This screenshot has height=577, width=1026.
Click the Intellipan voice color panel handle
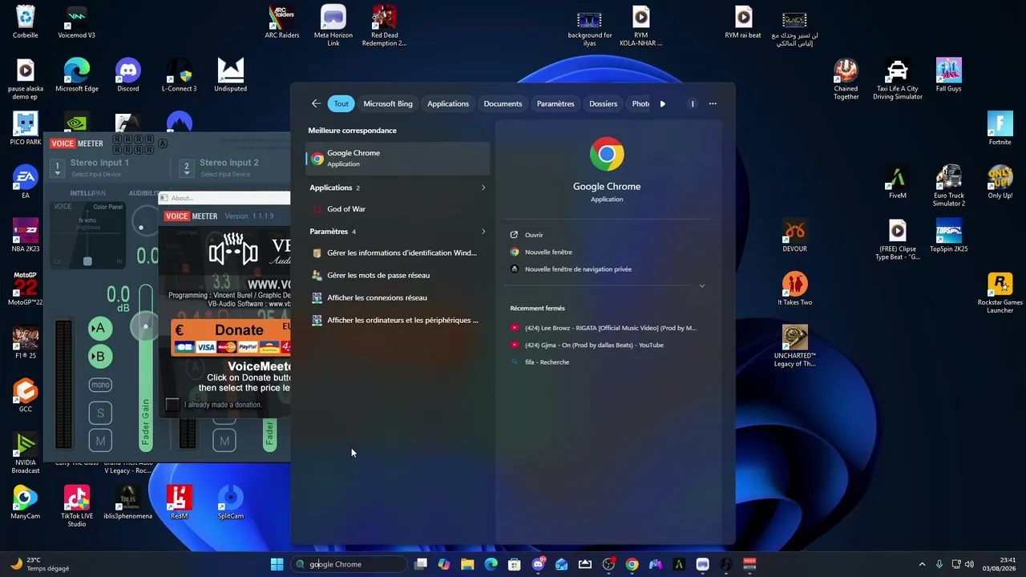[x=87, y=261]
